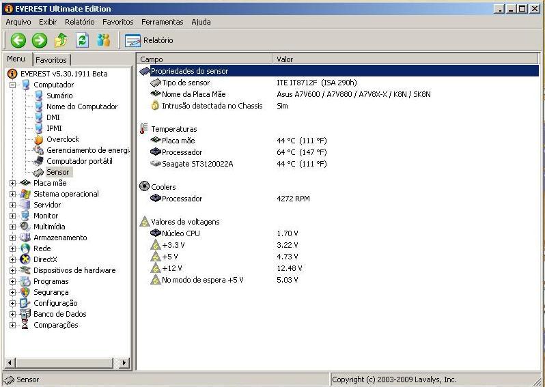Viewport: 545px width, 387px height.
Task: Click the green Back arrow button
Action: coord(18,40)
